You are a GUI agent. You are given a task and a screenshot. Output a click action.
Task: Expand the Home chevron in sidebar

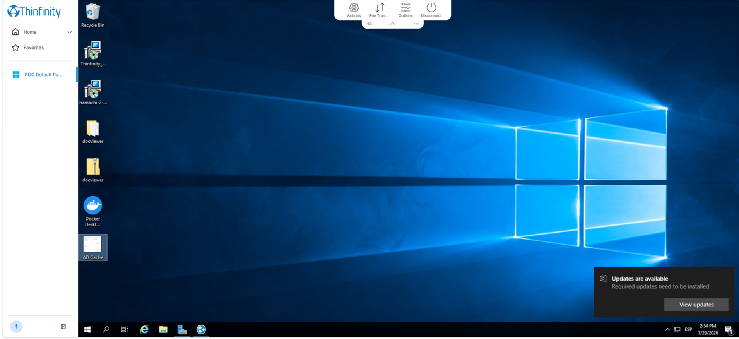click(70, 32)
